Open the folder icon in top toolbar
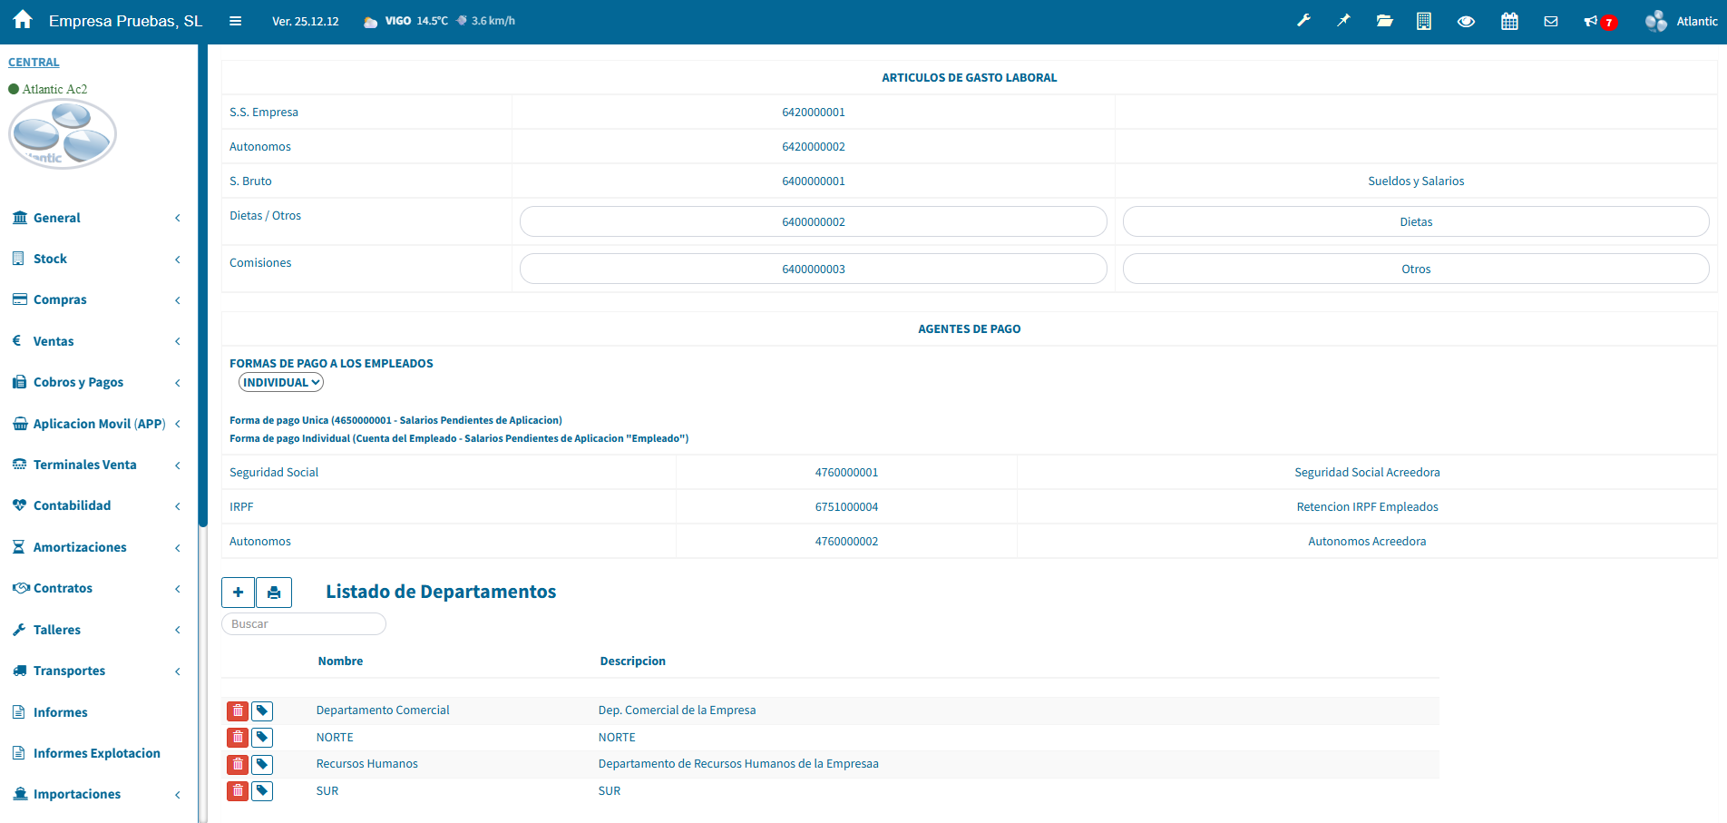 1384,21
